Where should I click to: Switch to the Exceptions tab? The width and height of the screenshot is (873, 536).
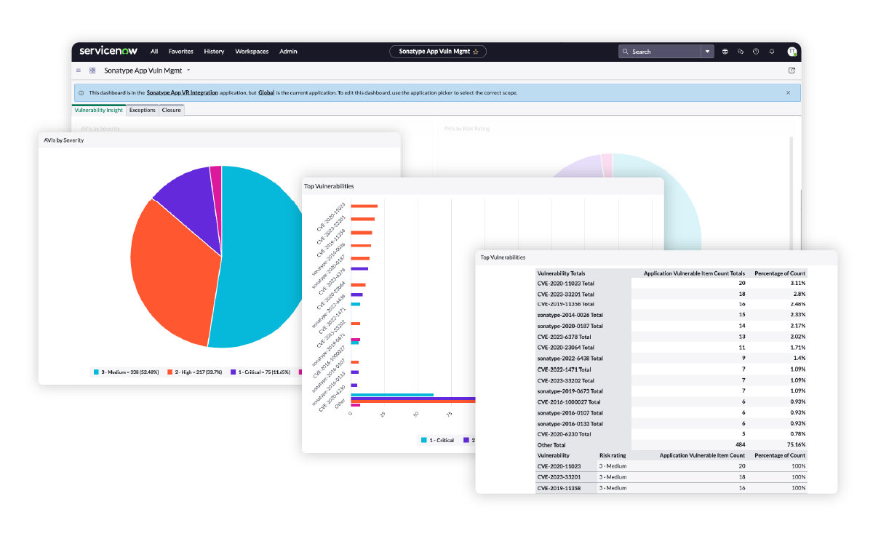143,110
